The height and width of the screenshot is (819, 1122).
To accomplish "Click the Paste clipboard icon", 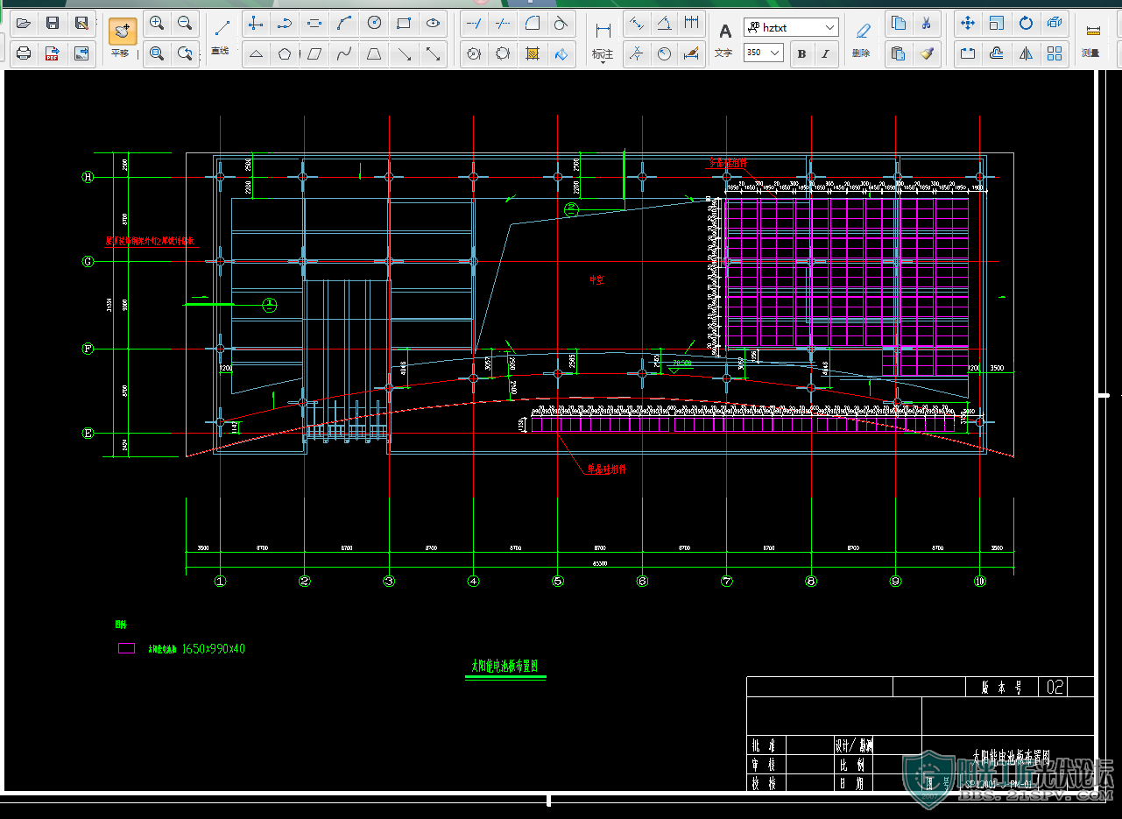I will click(x=898, y=53).
